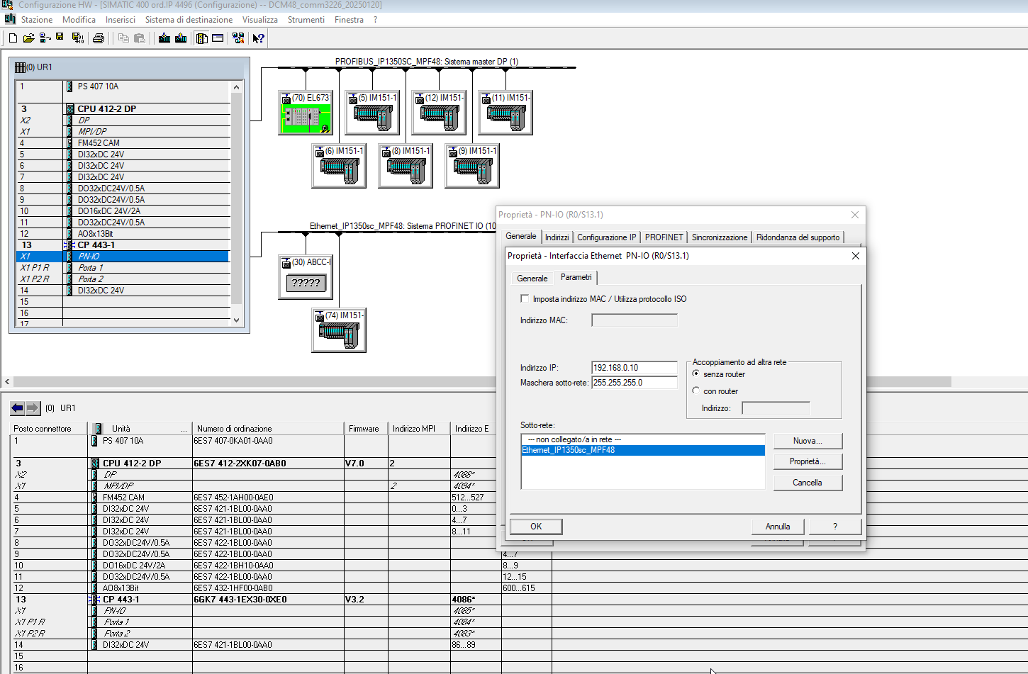Viewport: 1028px width, 674px height.
Task: Click the Nuova... subnet button
Action: [x=808, y=441]
